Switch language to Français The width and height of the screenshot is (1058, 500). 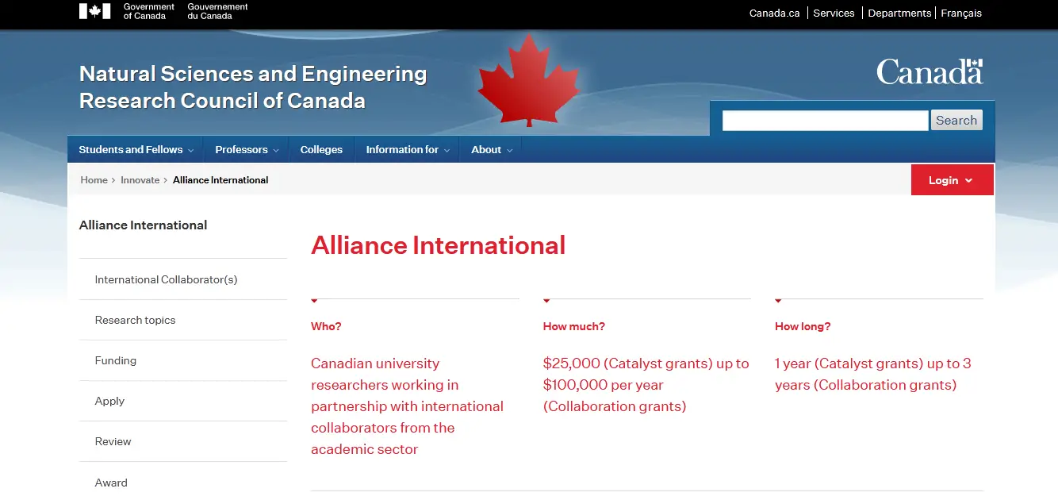click(961, 13)
